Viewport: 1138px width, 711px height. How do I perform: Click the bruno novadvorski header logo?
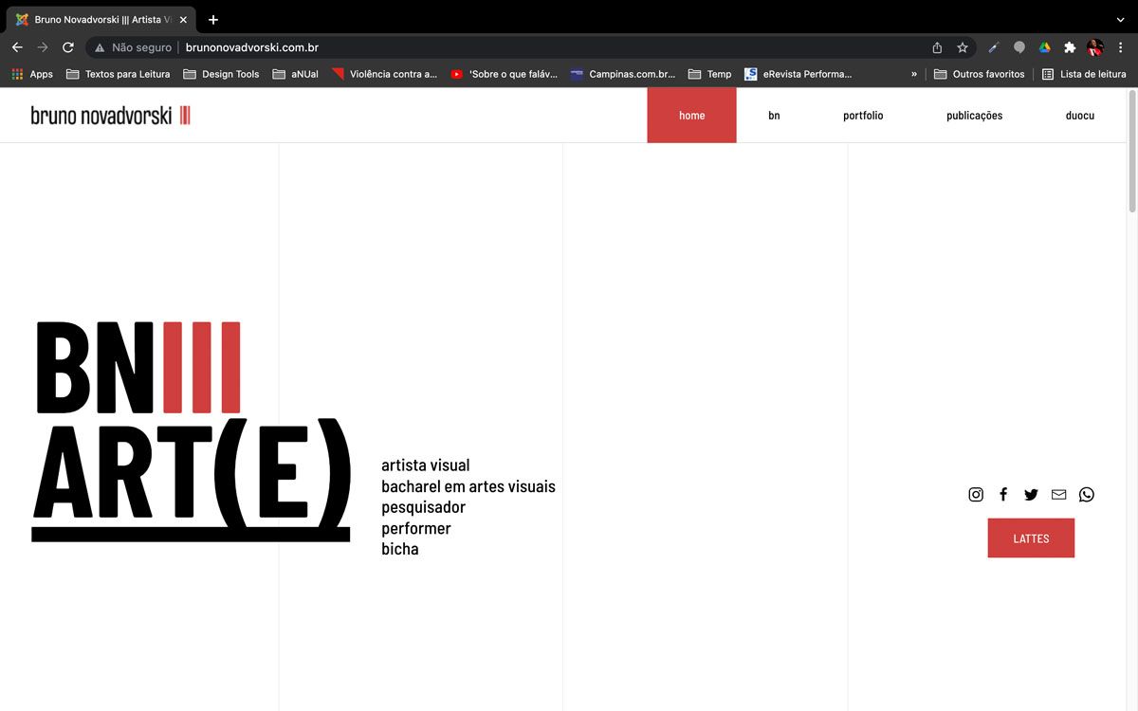pyautogui.click(x=111, y=116)
